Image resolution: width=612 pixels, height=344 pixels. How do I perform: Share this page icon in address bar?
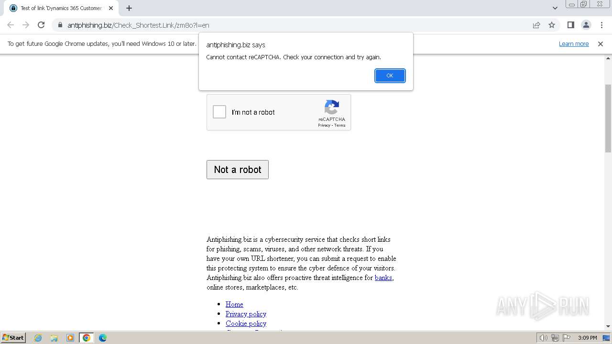point(536,25)
